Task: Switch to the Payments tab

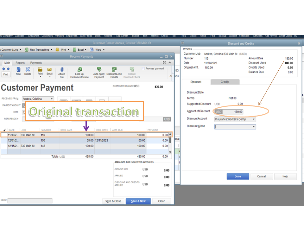Action: coord(36,63)
